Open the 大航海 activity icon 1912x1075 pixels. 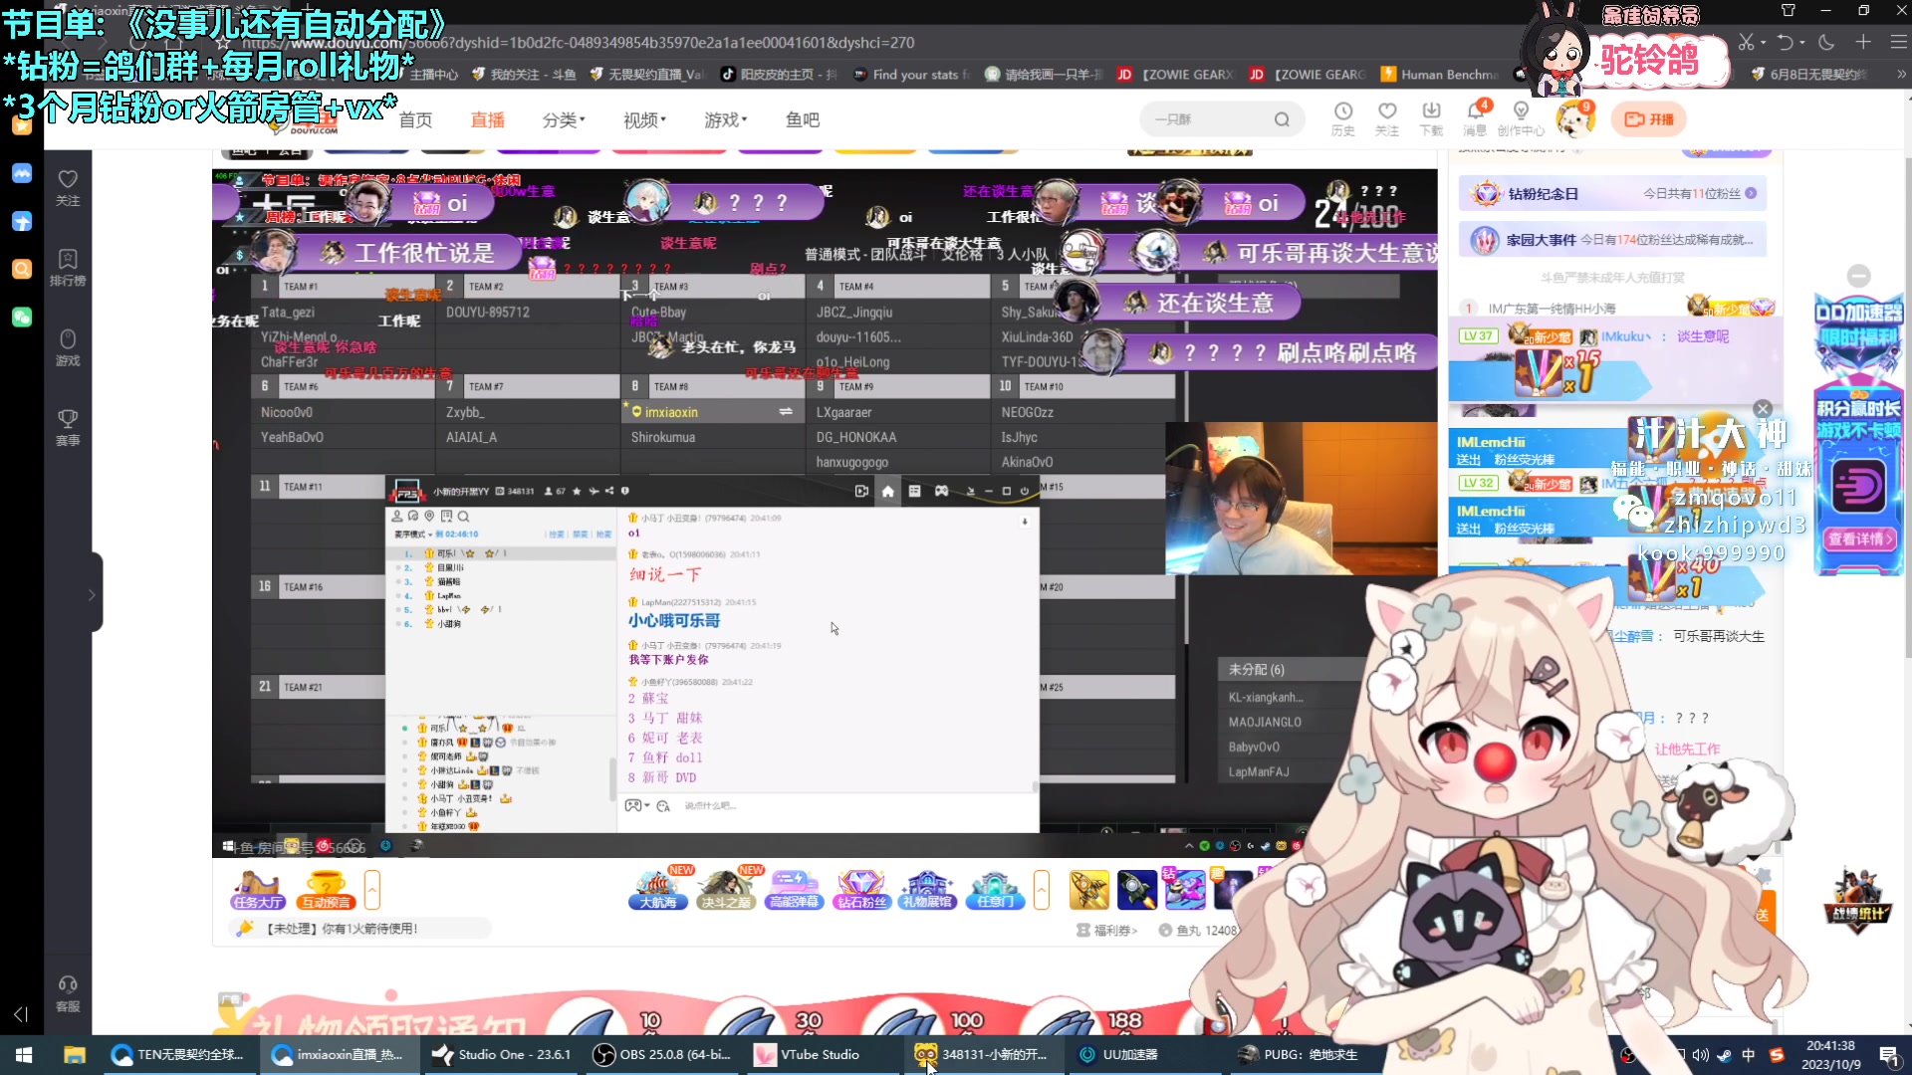[x=658, y=889]
